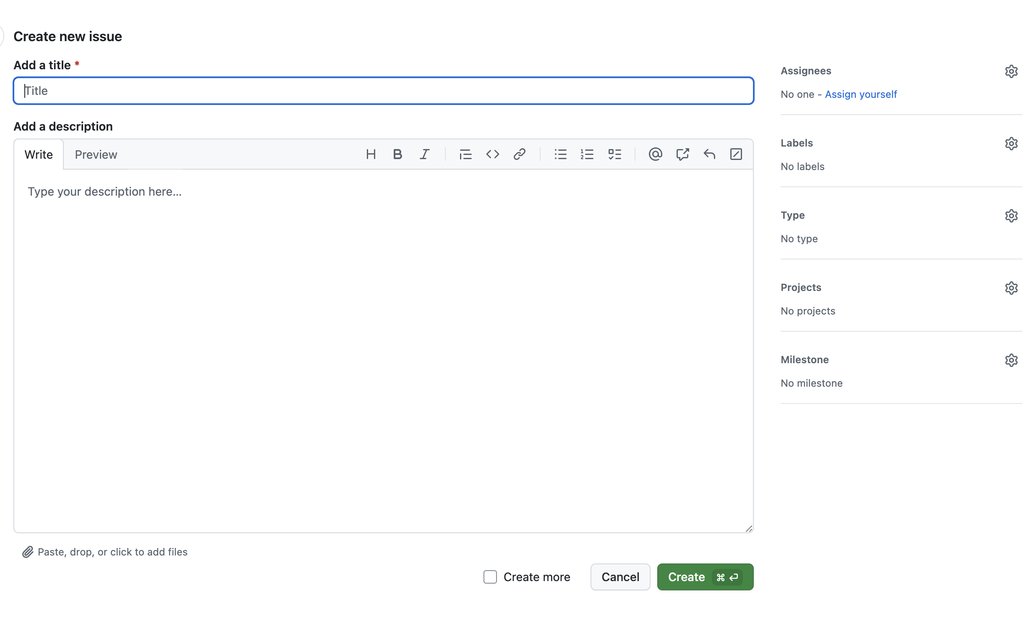This screenshot has height=634, width=1035.
Task: Mention a user with @
Action: tap(655, 154)
